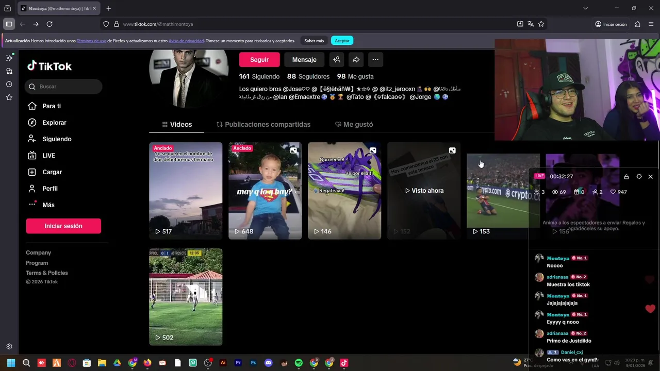Click Firefox forward arrow
The width and height of the screenshot is (660, 371).
tap(36, 24)
